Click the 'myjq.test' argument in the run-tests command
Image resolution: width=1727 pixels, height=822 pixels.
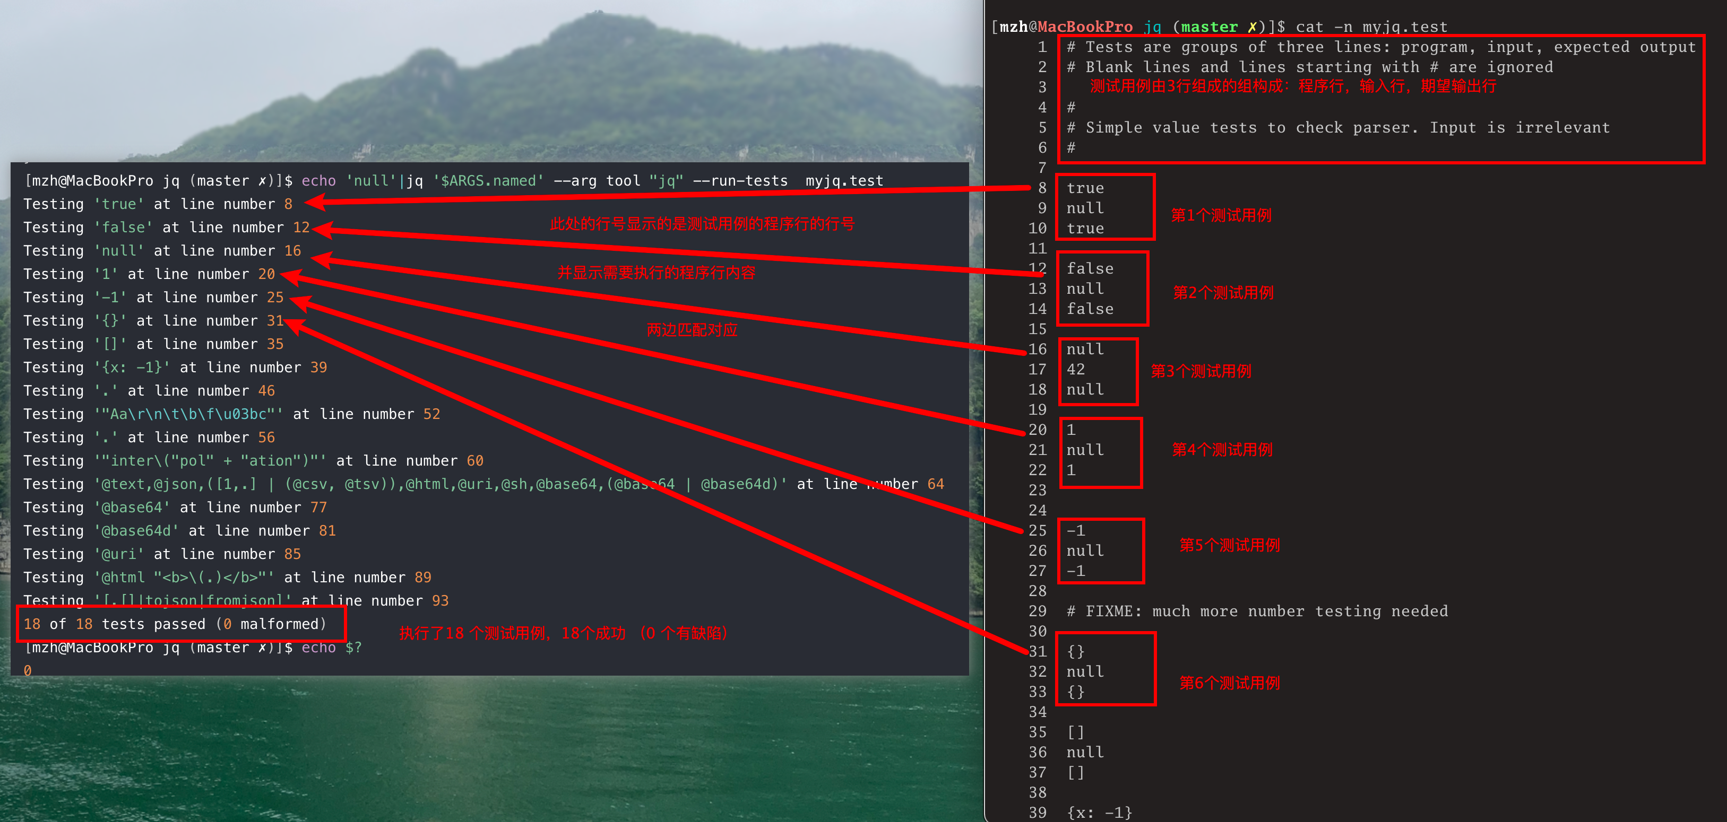pyautogui.click(x=844, y=181)
